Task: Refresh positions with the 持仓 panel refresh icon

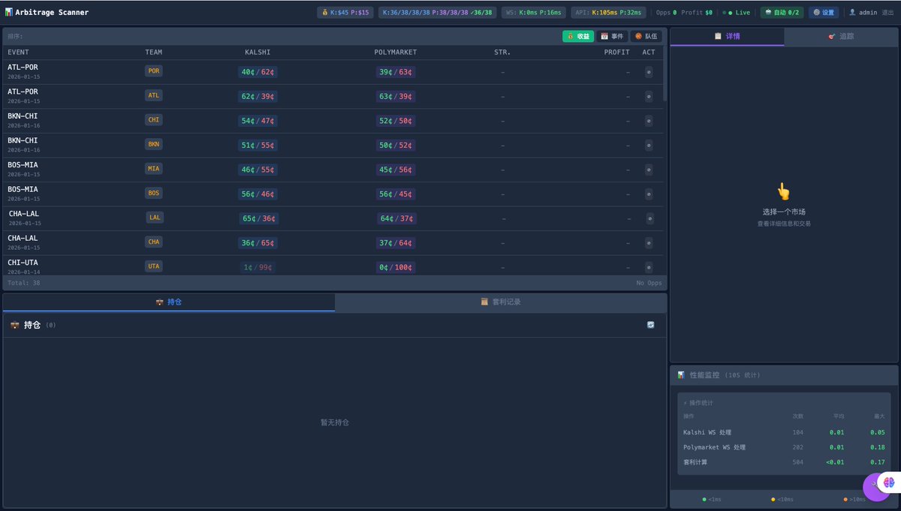Action: [651, 325]
